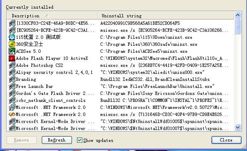Click the Free Launch Bar entry icon
The image size is (247, 151).
[12, 86]
